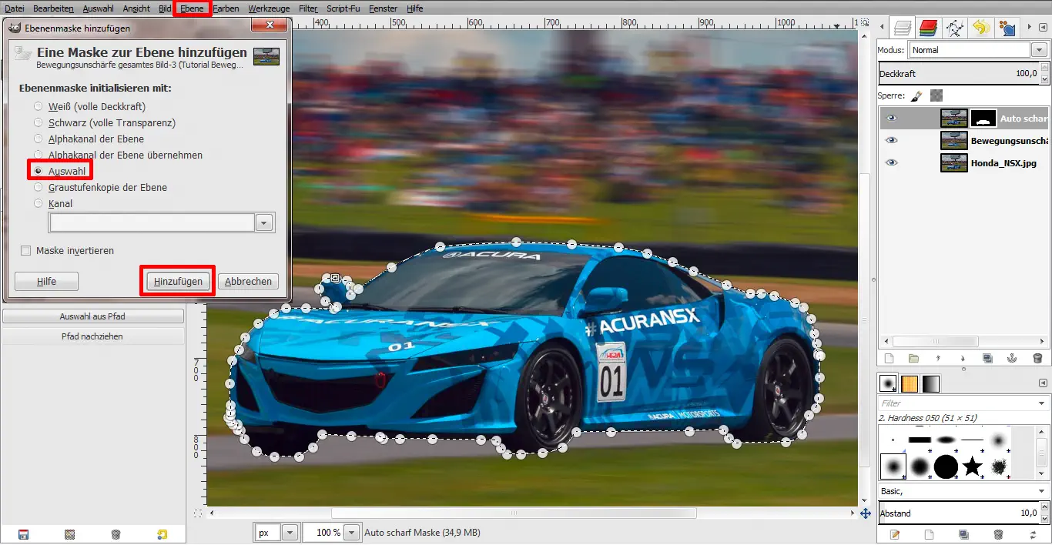
Task: Click the Deckkraft opacity slider
Action: coord(959,73)
